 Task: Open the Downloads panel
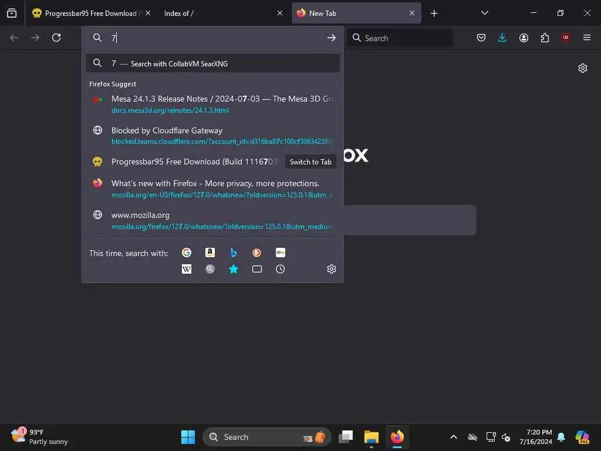tap(502, 38)
